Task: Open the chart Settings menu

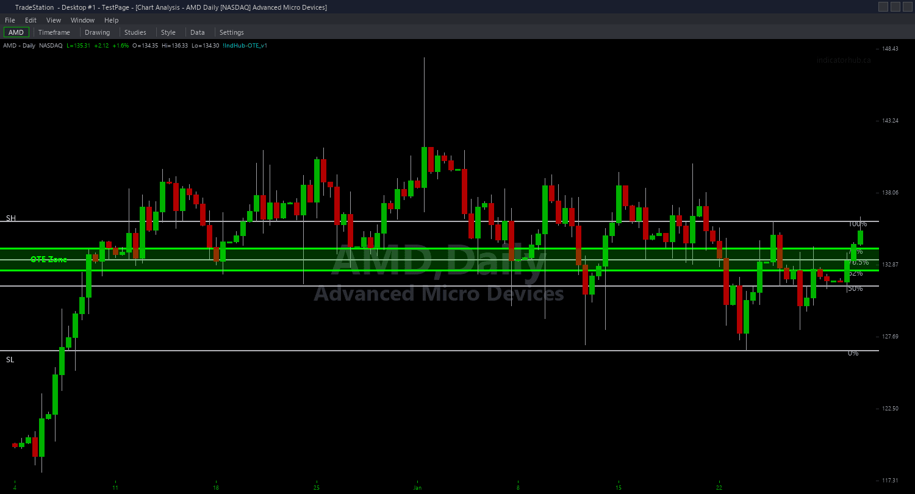Action: (231, 32)
